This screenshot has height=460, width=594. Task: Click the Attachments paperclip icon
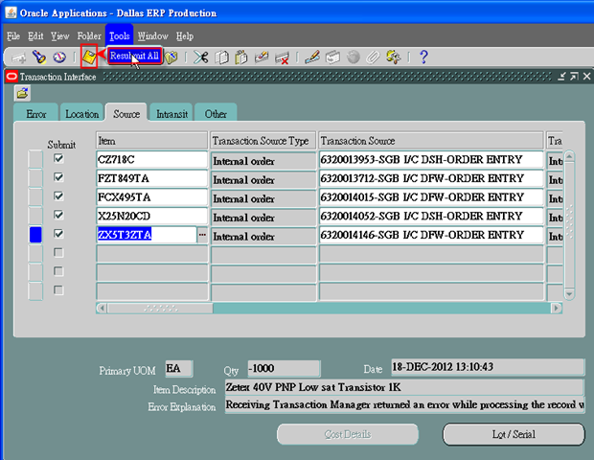pyautogui.click(x=373, y=57)
